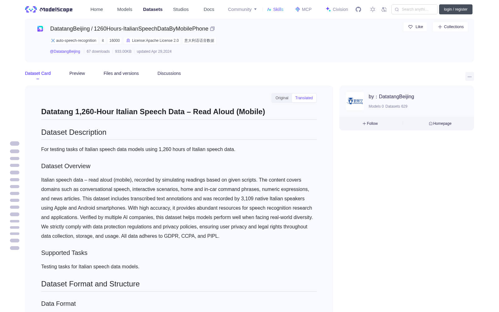Click 'Datasets 629' in publisher card
The width and height of the screenshot is (499, 312).
tap(396, 106)
